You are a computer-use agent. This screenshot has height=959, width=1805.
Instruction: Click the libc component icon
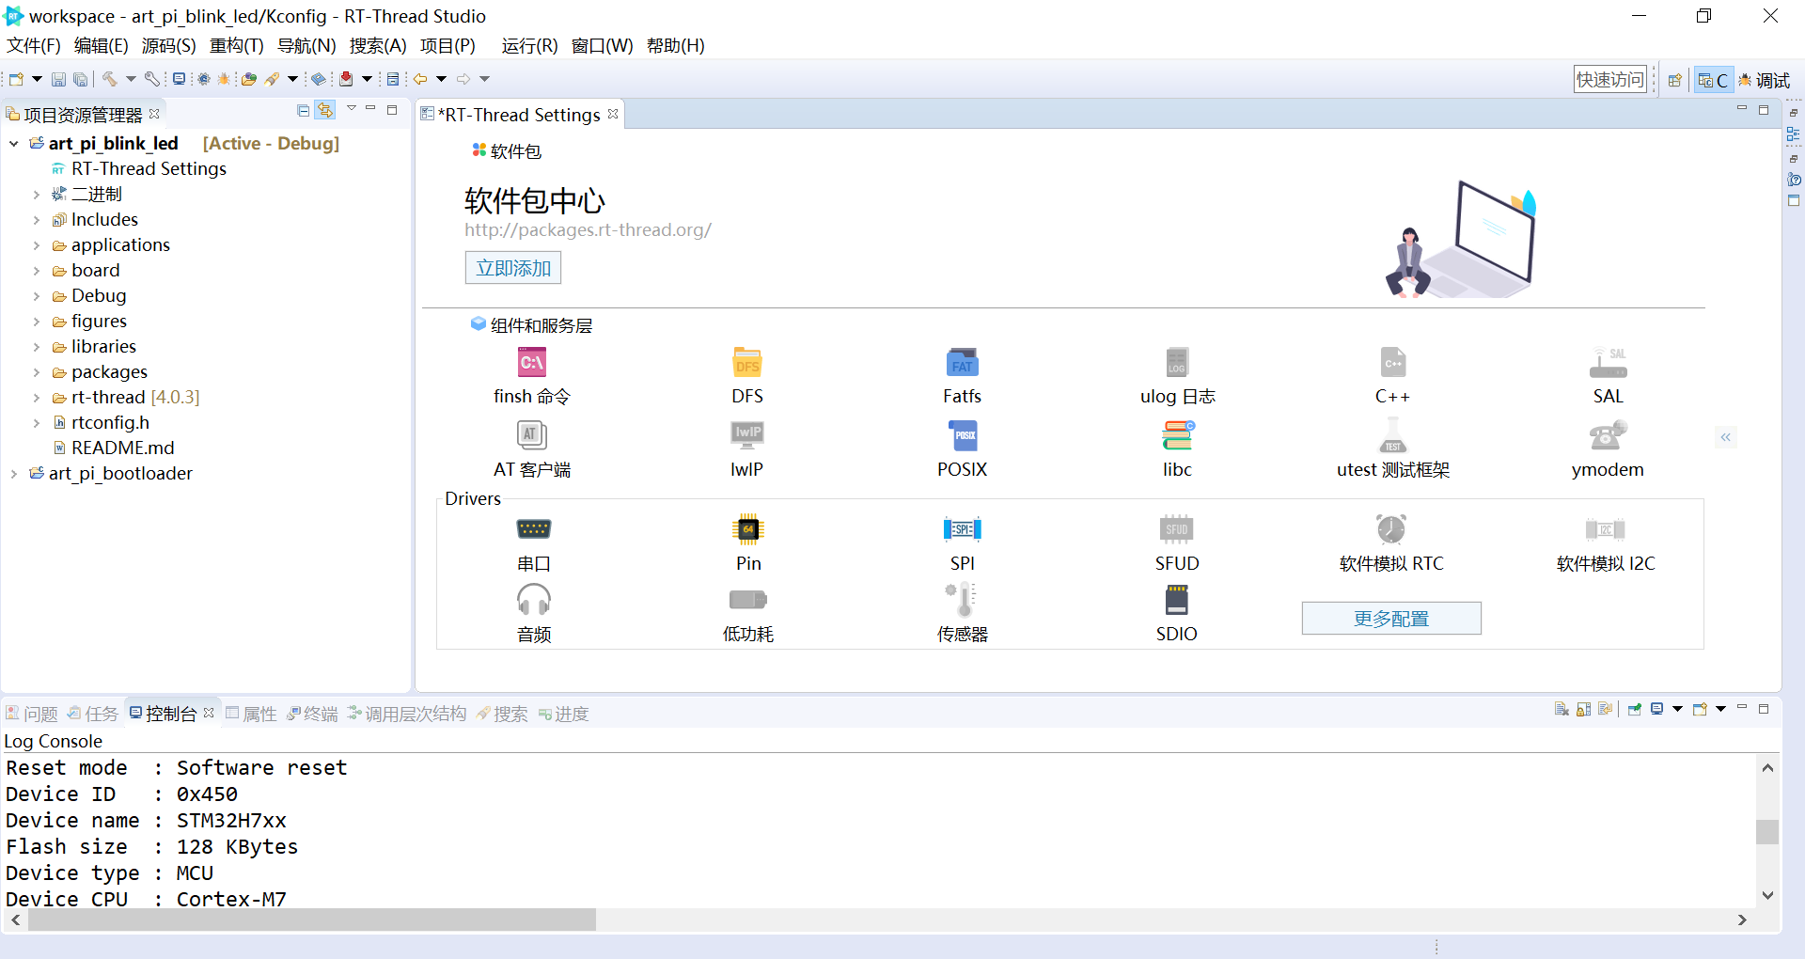tap(1177, 435)
